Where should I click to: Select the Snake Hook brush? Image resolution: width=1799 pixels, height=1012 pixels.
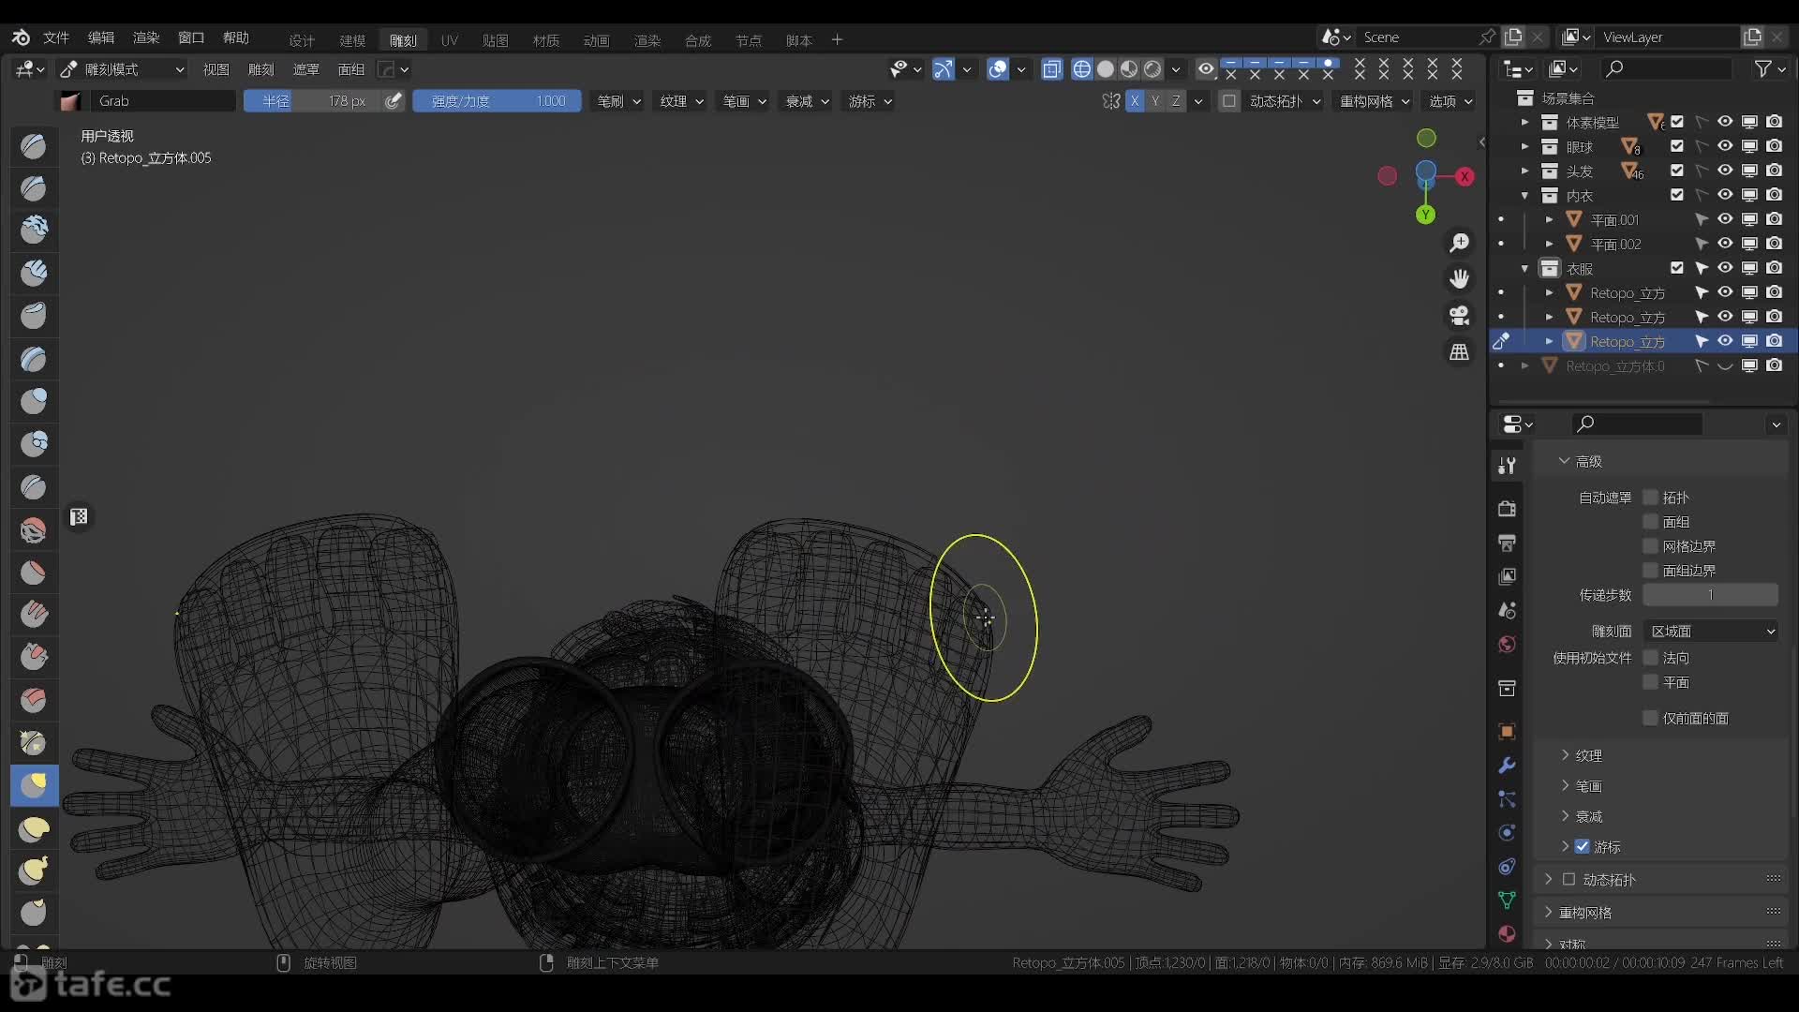coord(34,871)
